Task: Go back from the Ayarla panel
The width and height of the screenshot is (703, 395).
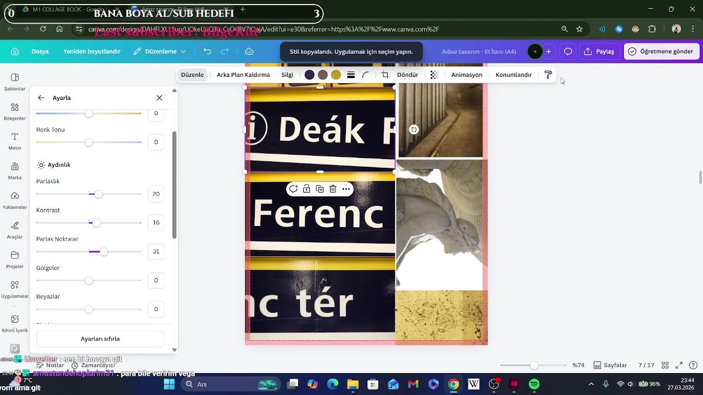Action: (x=41, y=98)
